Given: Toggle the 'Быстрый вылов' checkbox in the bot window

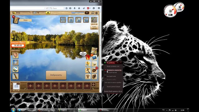Looking at the screenshot, I should 105,72.
